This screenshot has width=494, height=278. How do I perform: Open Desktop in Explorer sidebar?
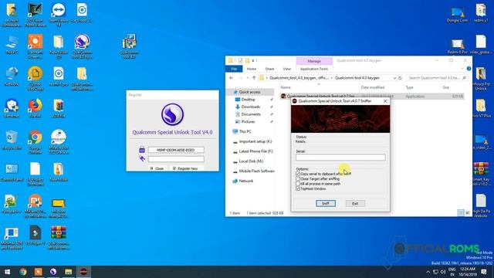pos(249,100)
